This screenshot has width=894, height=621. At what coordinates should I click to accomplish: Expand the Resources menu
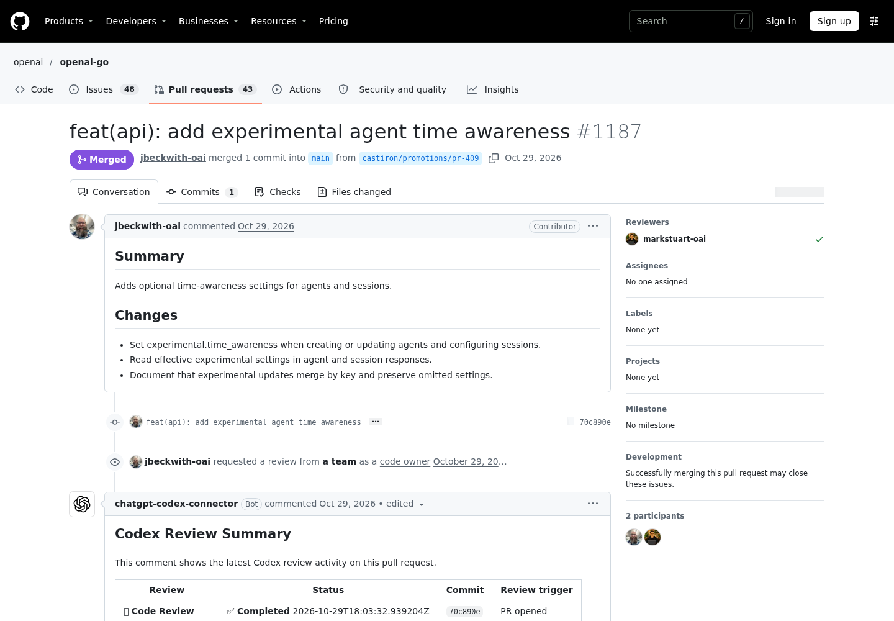[279, 21]
